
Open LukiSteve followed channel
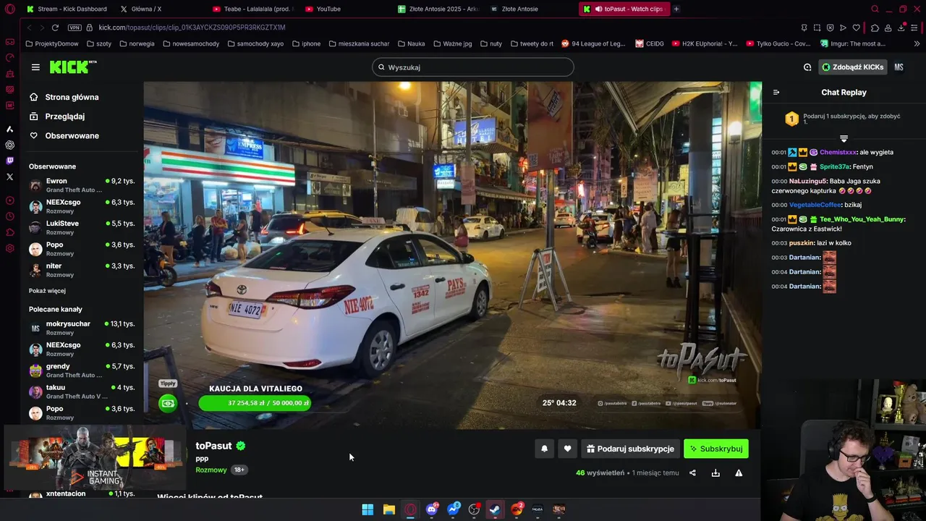[x=82, y=227]
